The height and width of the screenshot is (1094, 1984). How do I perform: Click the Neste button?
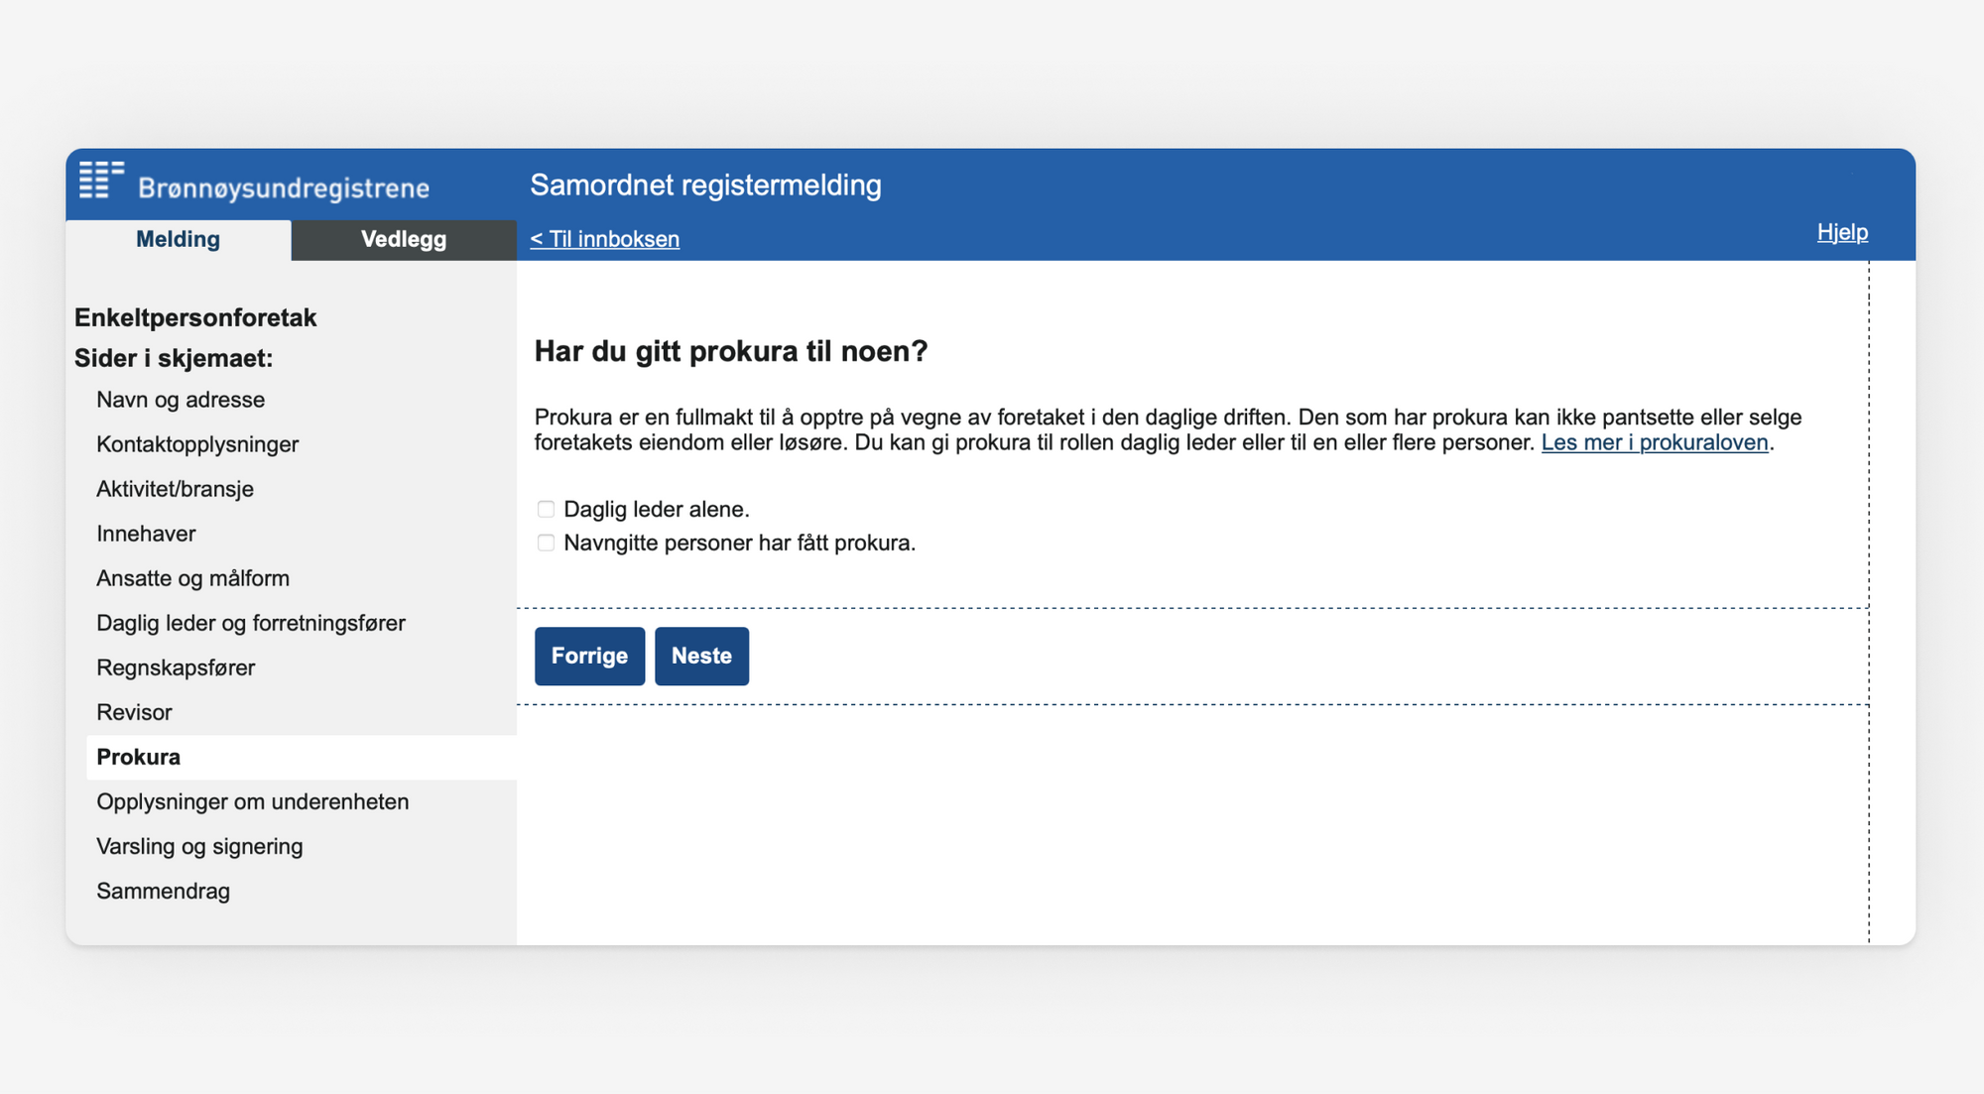tap(701, 656)
